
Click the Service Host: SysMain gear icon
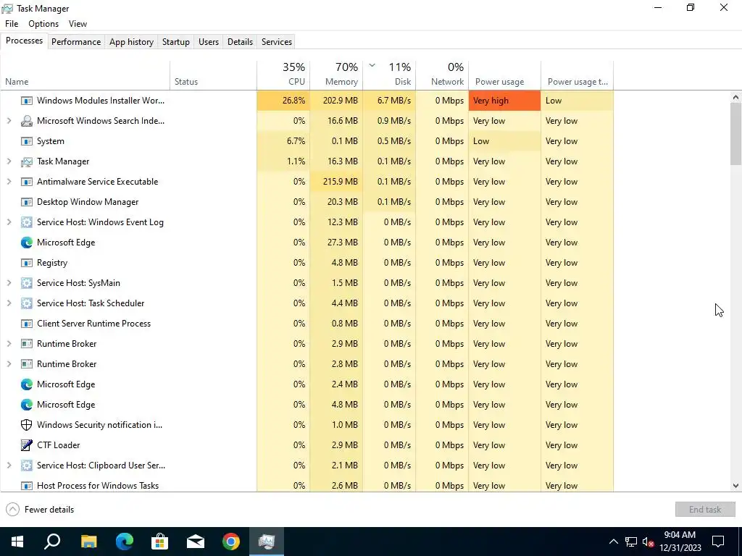click(27, 283)
